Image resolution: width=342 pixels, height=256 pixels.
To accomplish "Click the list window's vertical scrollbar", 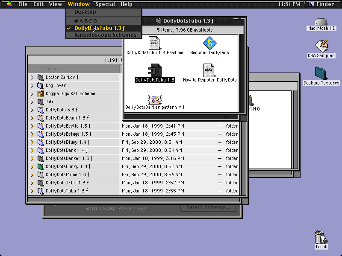I will click(x=243, y=158).
